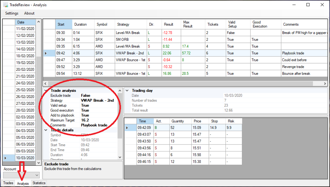Toggle the Exclude trade False value

tap(85, 95)
